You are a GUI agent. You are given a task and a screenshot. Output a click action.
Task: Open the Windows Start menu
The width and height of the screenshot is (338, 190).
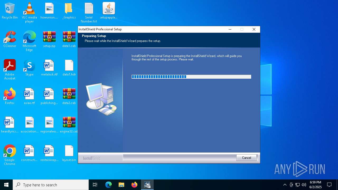click(x=6, y=185)
